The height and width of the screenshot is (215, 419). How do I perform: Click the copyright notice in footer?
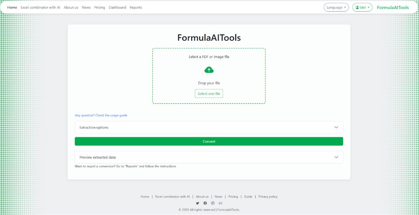pos(209,210)
